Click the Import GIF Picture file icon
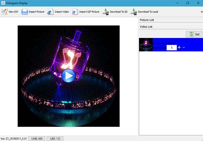Image resolution: width=203 pixels, height=141 pixels. (x=75, y=12)
